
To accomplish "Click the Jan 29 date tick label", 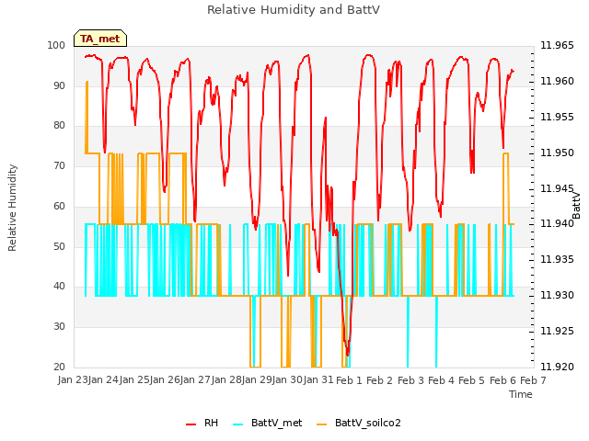I will click(257, 379).
